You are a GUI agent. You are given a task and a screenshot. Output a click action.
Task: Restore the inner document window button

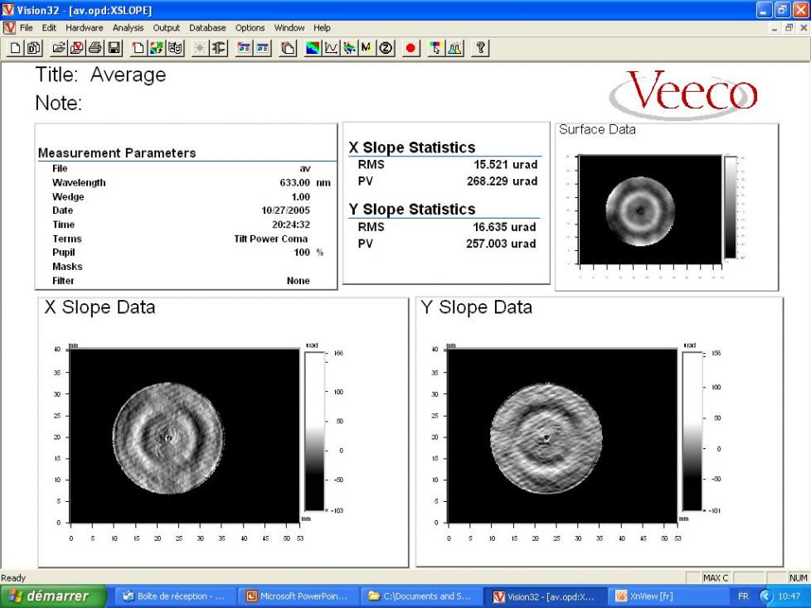pos(789,28)
